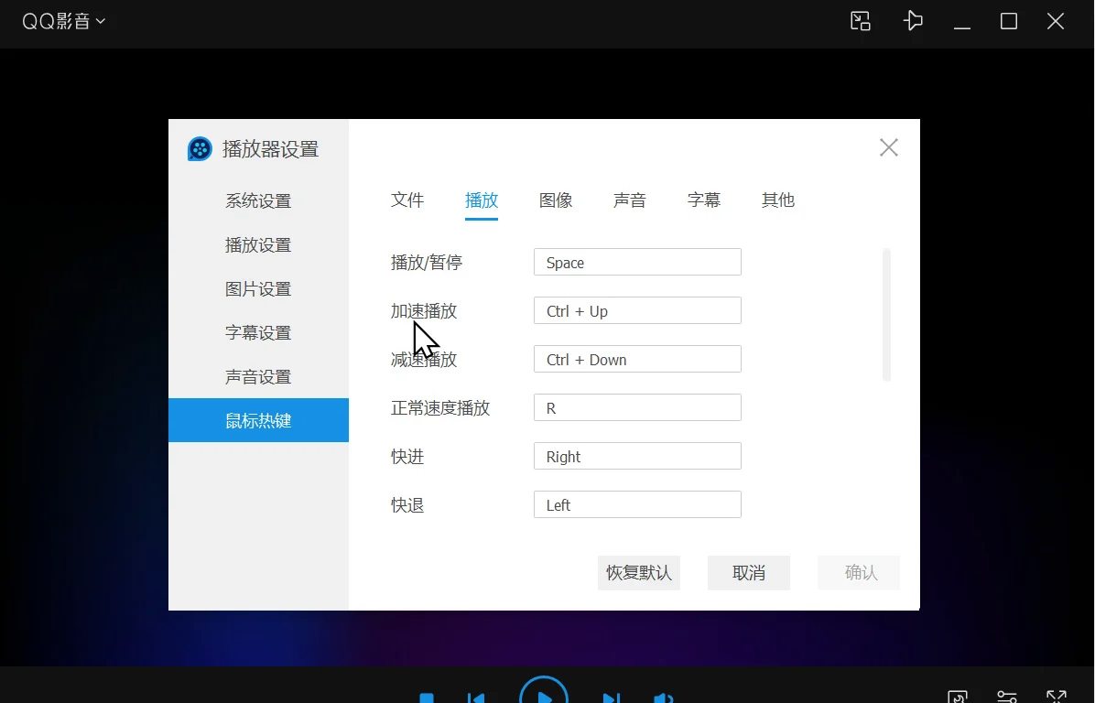
Task: Open 播放设置 in the sidebar
Action: point(258,245)
